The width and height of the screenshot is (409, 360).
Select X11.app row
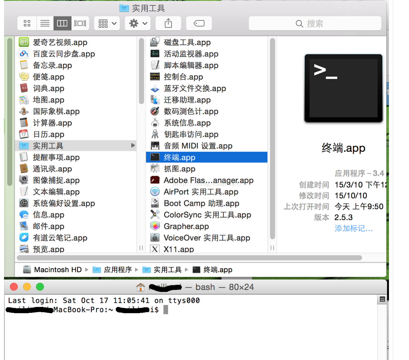pos(207,248)
